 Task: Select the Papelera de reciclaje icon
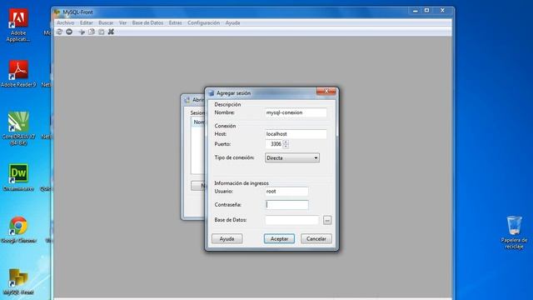pos(514,232)
